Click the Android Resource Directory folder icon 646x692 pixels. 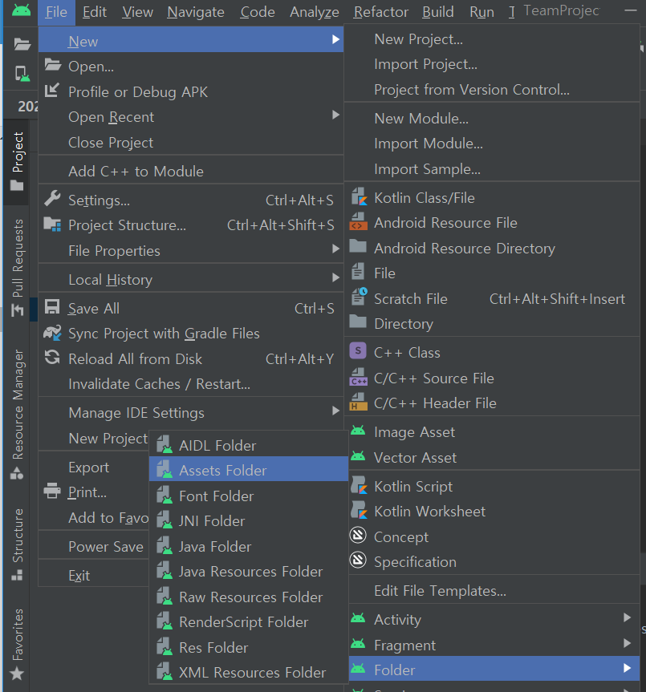tap(358, 246)
